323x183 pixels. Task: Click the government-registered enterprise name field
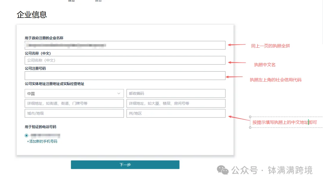[125, 45]
